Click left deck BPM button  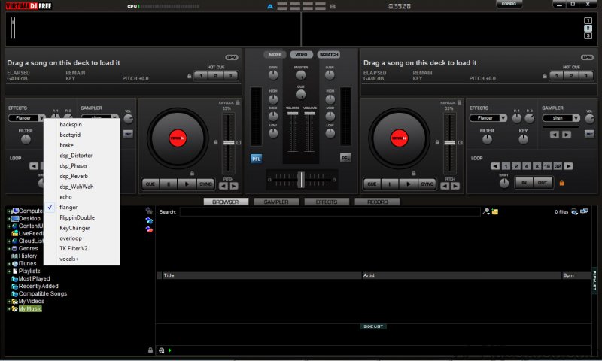232,57
